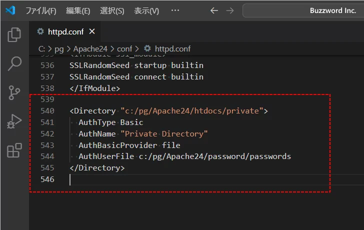Screen dimensions: 364x230
Task: Open the Explorer view in activity bar
Action: pos(14,34)
